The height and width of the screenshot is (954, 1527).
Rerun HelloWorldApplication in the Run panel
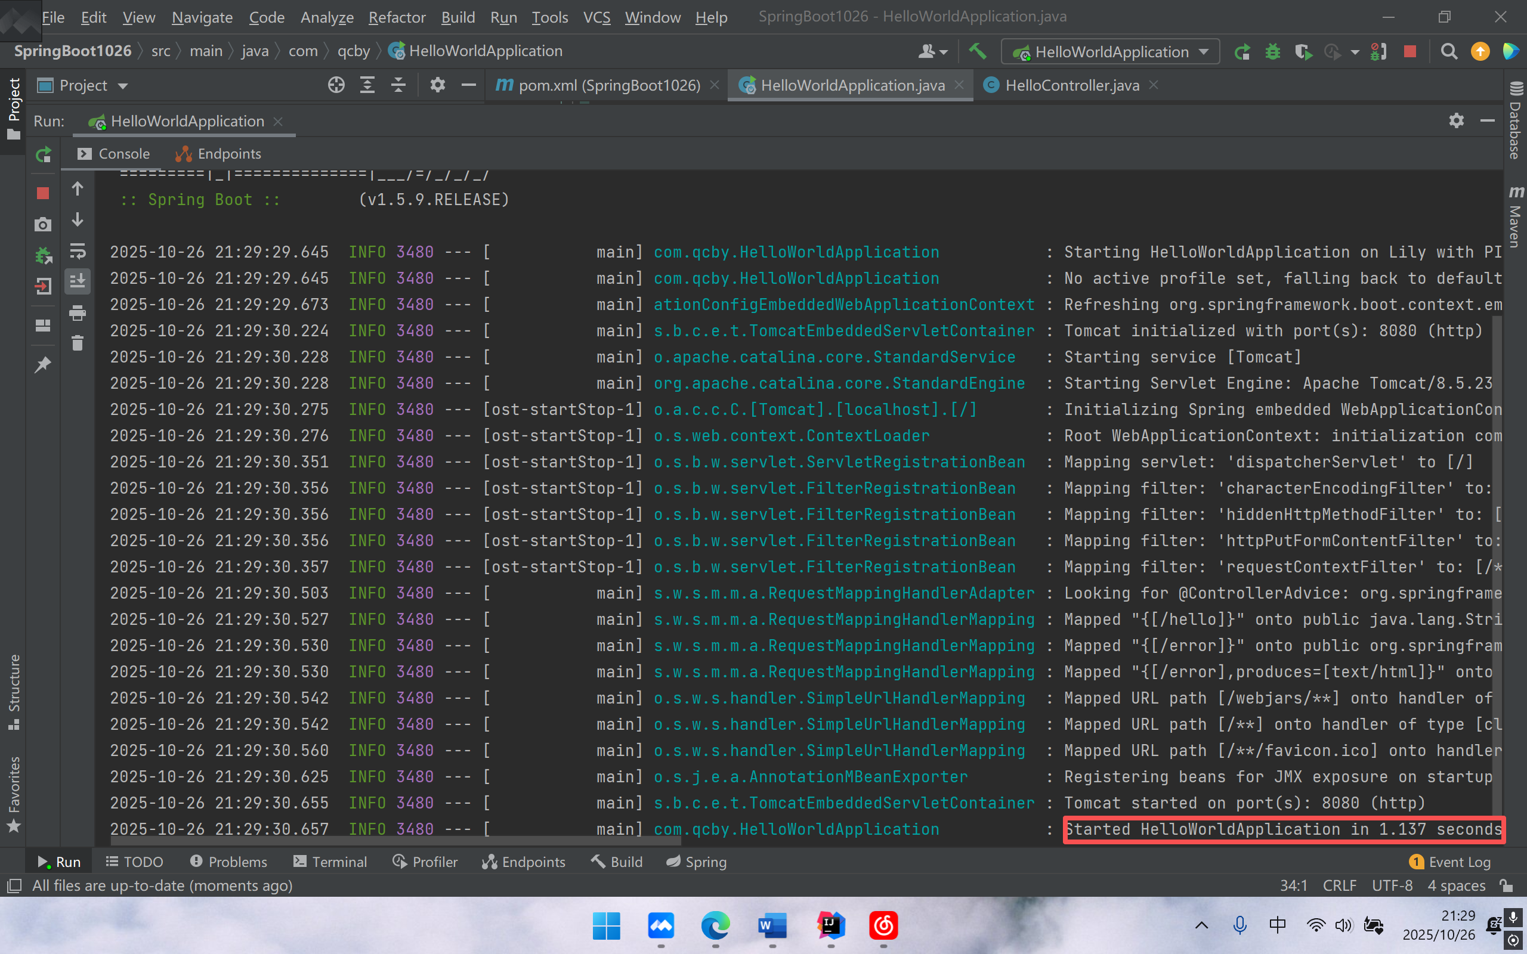point(43,154)
